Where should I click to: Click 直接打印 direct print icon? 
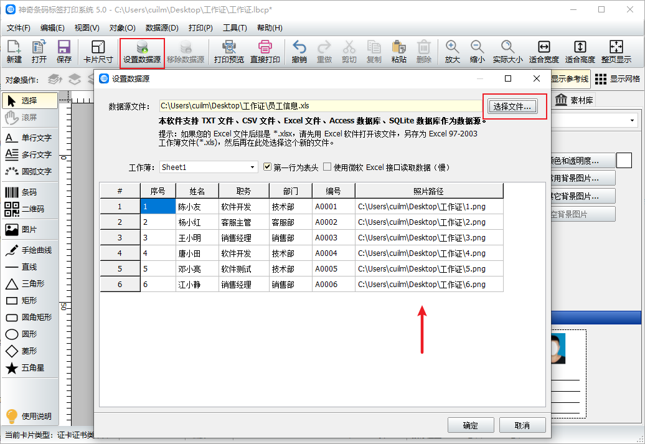click(265, 52)
